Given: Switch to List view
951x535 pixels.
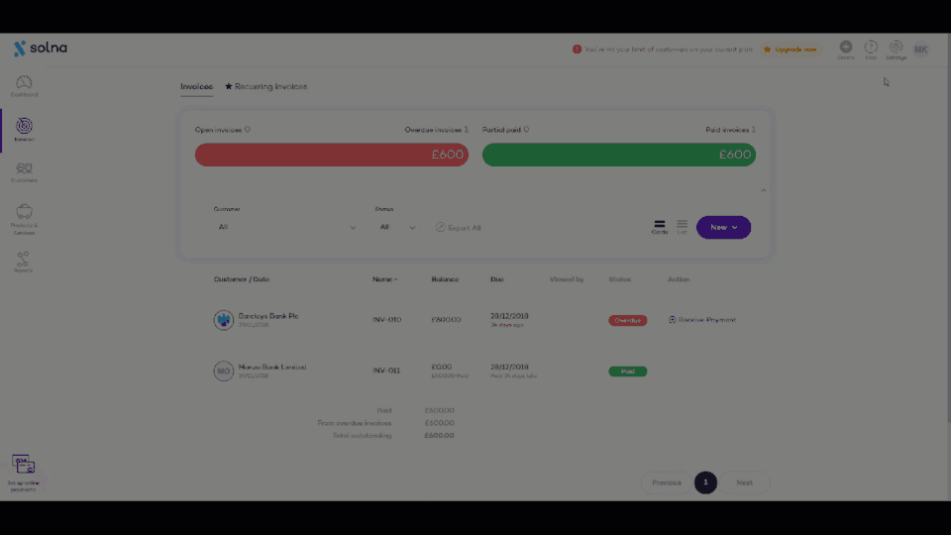Looking at the screenshot, I should (x=682, y=227).
